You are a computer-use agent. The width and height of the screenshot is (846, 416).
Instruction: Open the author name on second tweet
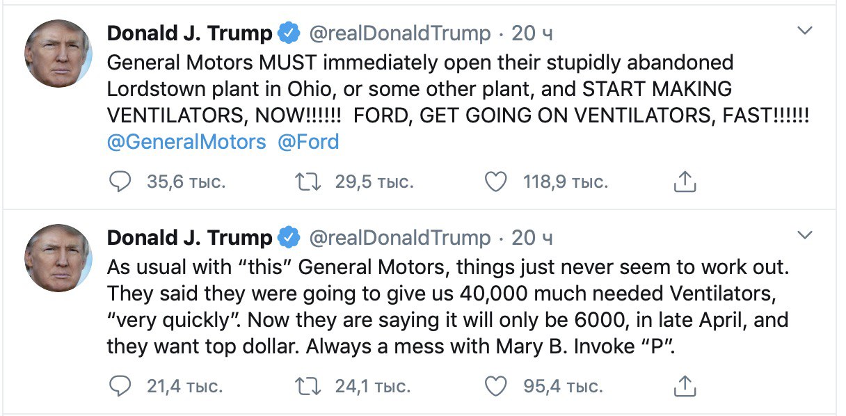(189, 237)
